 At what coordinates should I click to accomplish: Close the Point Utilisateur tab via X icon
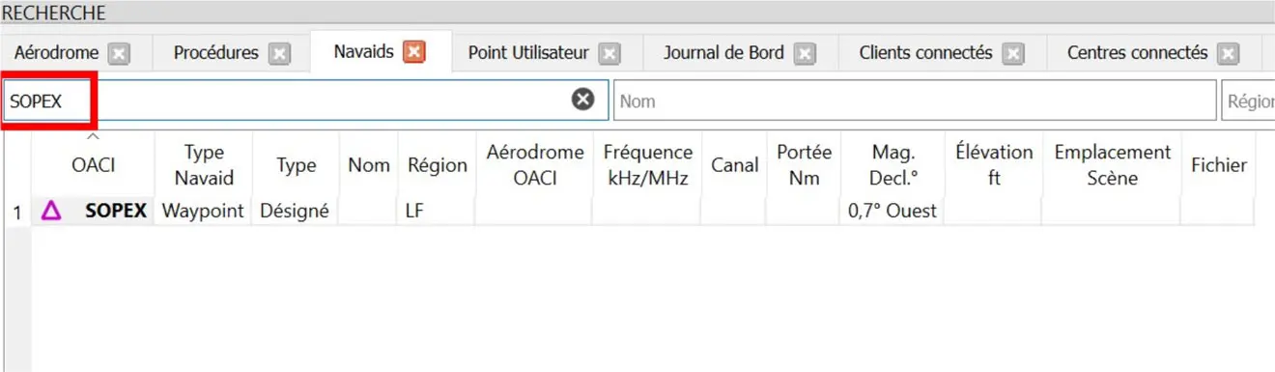point(609,54)
